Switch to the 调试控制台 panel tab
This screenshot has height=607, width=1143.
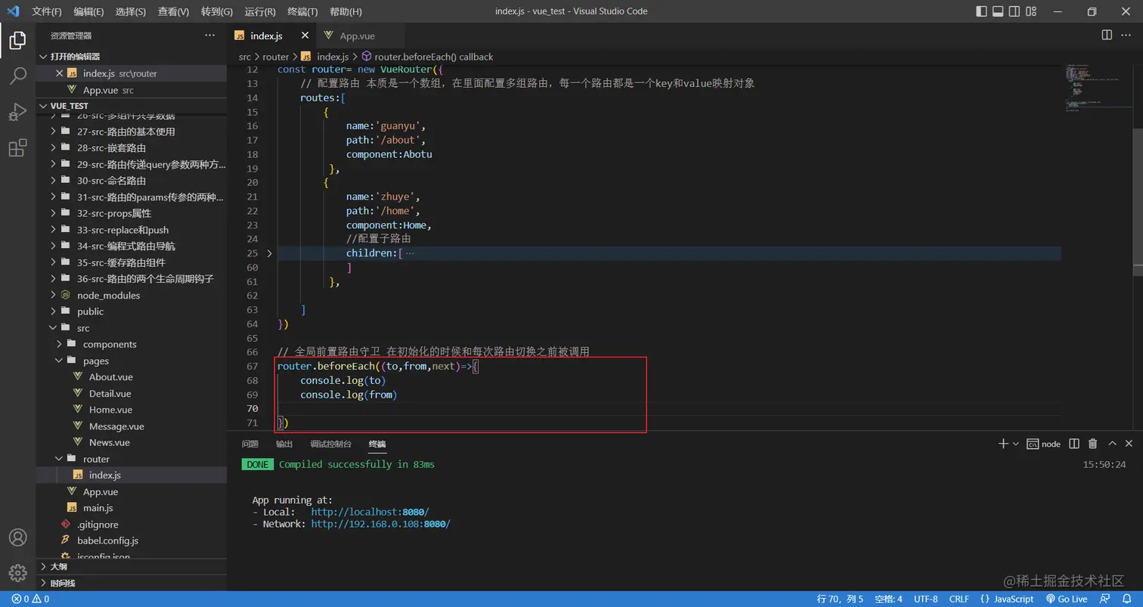coord(331,444)
